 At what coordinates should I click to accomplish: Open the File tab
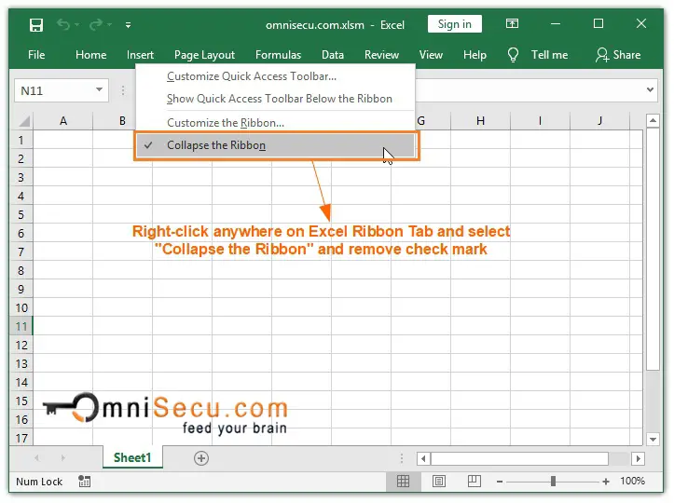(36, 55)
